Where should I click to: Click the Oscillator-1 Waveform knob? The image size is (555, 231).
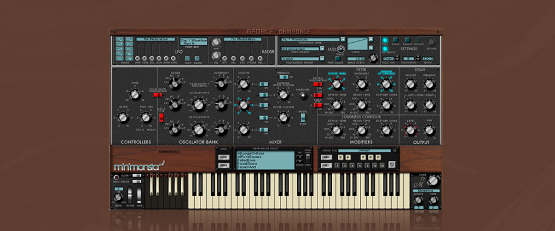[221, 84]
